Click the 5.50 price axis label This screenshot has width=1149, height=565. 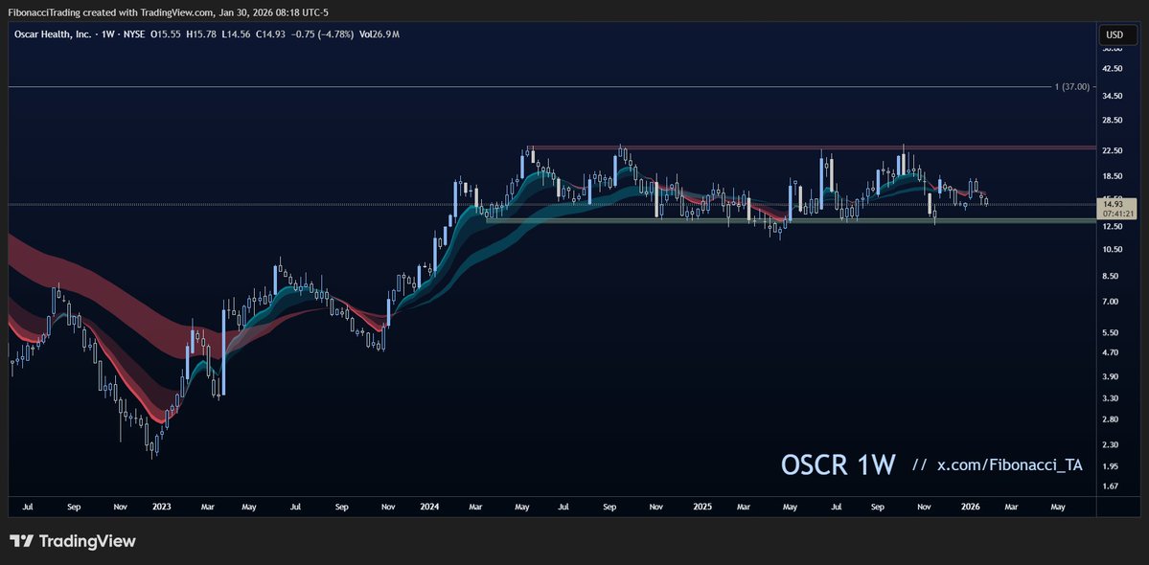(1112, 332)
